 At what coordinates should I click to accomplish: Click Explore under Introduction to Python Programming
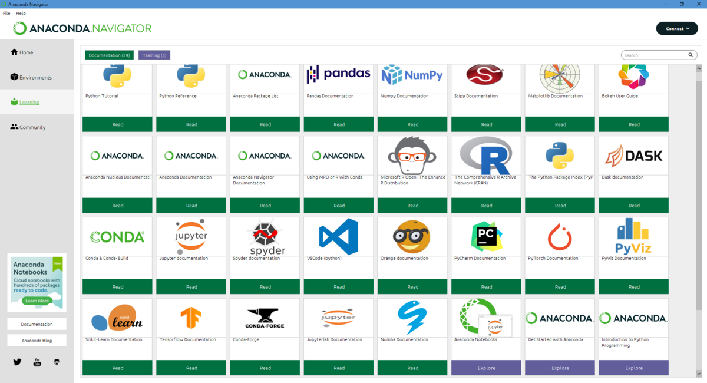pos(633,368)
